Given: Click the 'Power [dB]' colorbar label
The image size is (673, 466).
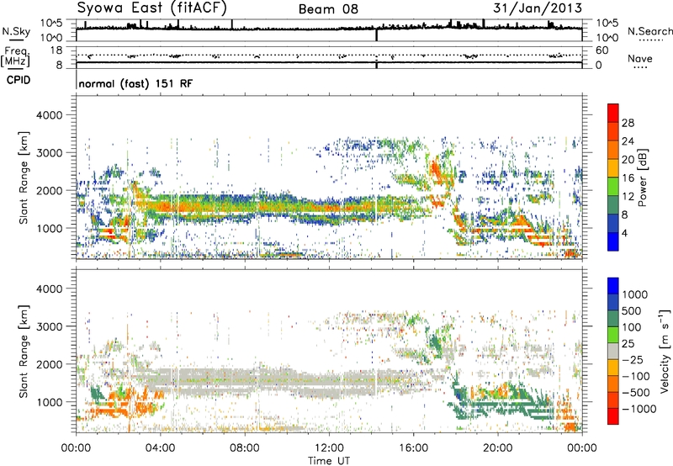Looking at the screenshot, I should click(643, 177).
